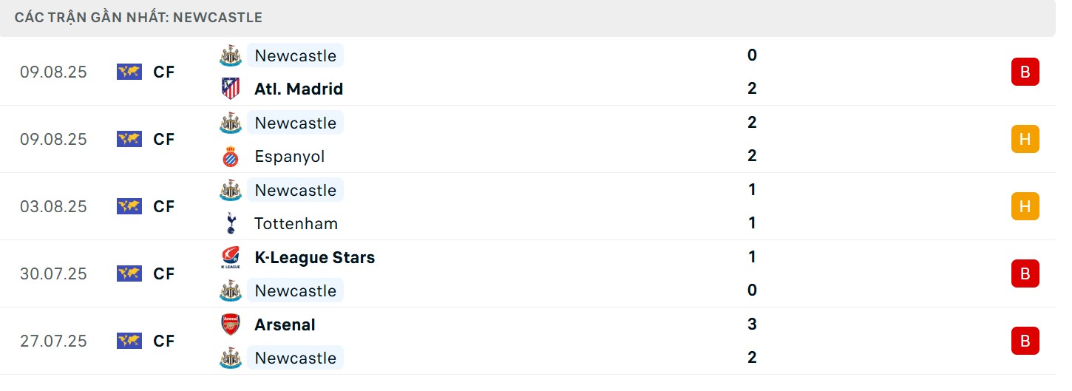Click world map icon beside 30.07.25
The width and height of the screenshot is (1072, 391).
(x=129, y=273)
